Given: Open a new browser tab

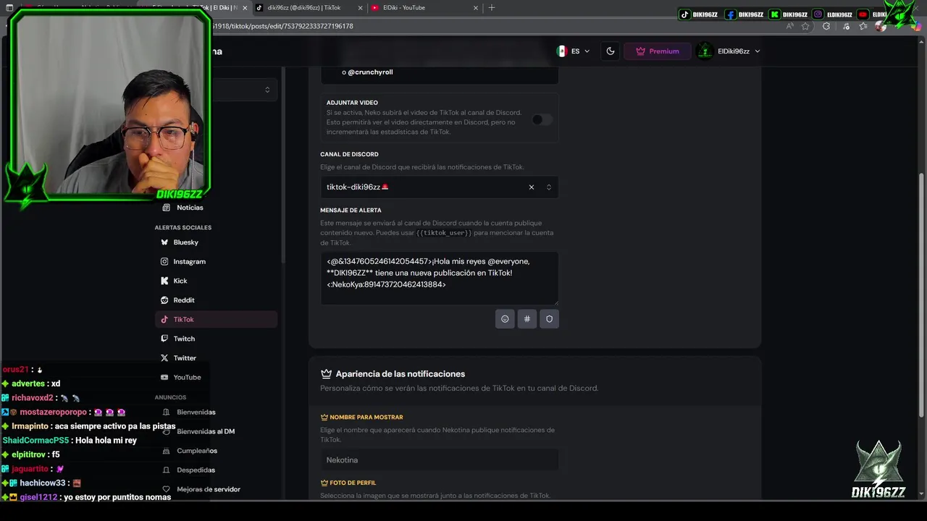Looking at the screenshot, I should point(492,8).
